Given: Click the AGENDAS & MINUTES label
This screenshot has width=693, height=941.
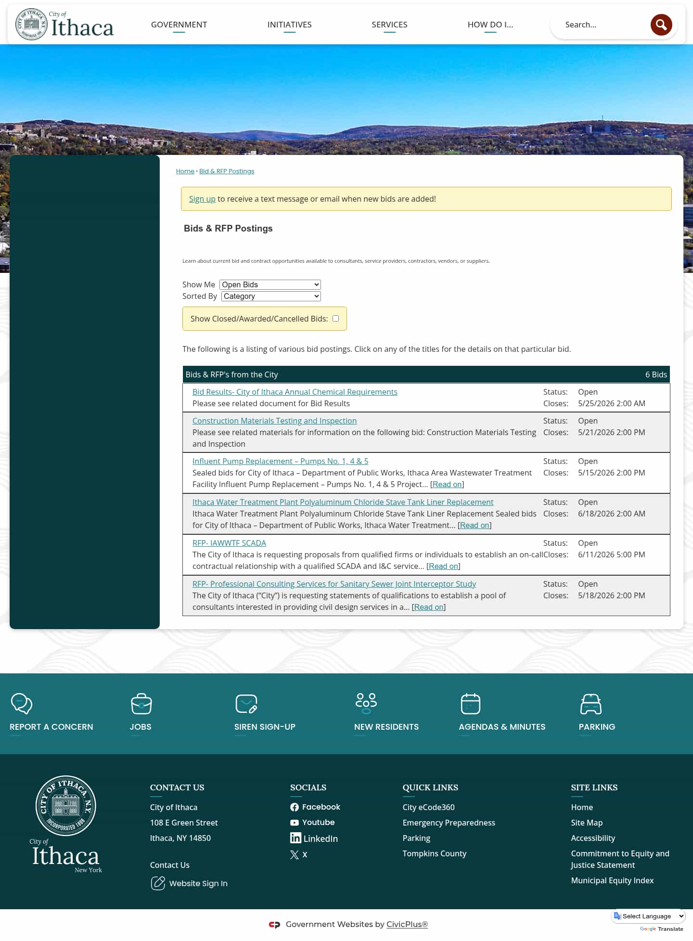Looking at the screenshot, I should click(502, 727).
